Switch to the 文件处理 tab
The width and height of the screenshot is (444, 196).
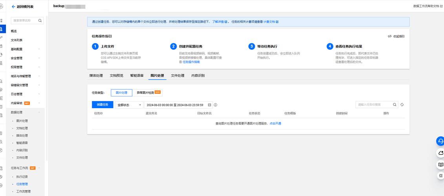click(177, 76)
